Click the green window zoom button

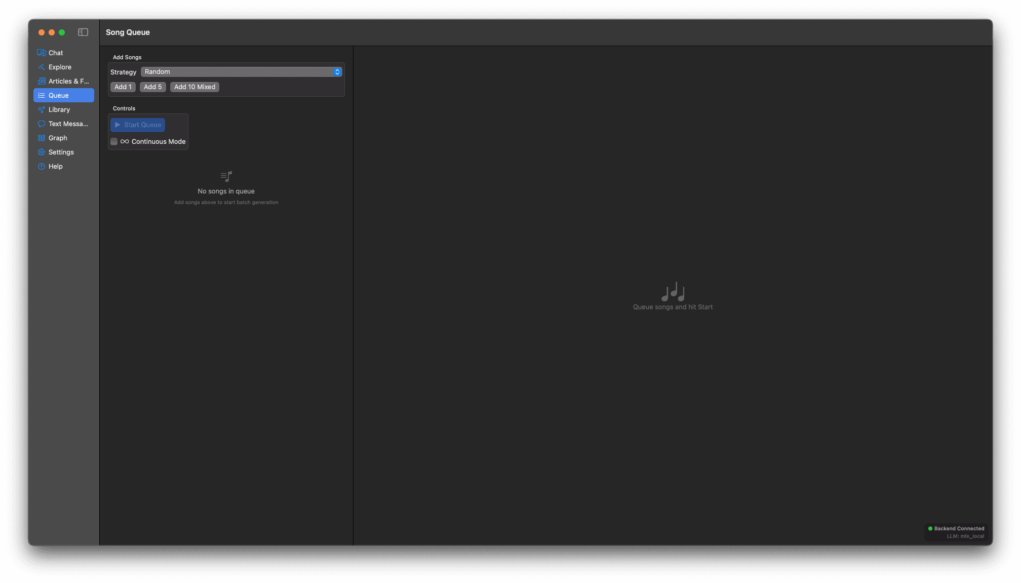[x=62, y=32]
